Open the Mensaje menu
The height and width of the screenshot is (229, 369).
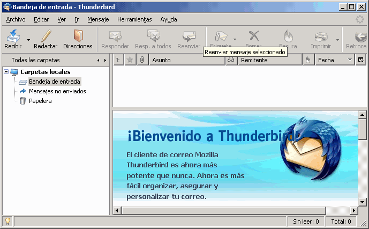(98, 19)
